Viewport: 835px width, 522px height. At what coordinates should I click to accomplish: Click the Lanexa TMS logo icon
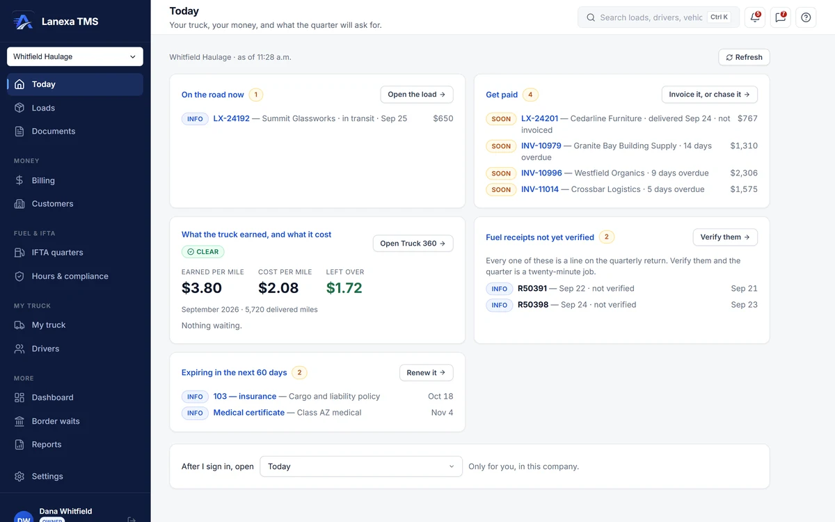(x=23, y=22)
